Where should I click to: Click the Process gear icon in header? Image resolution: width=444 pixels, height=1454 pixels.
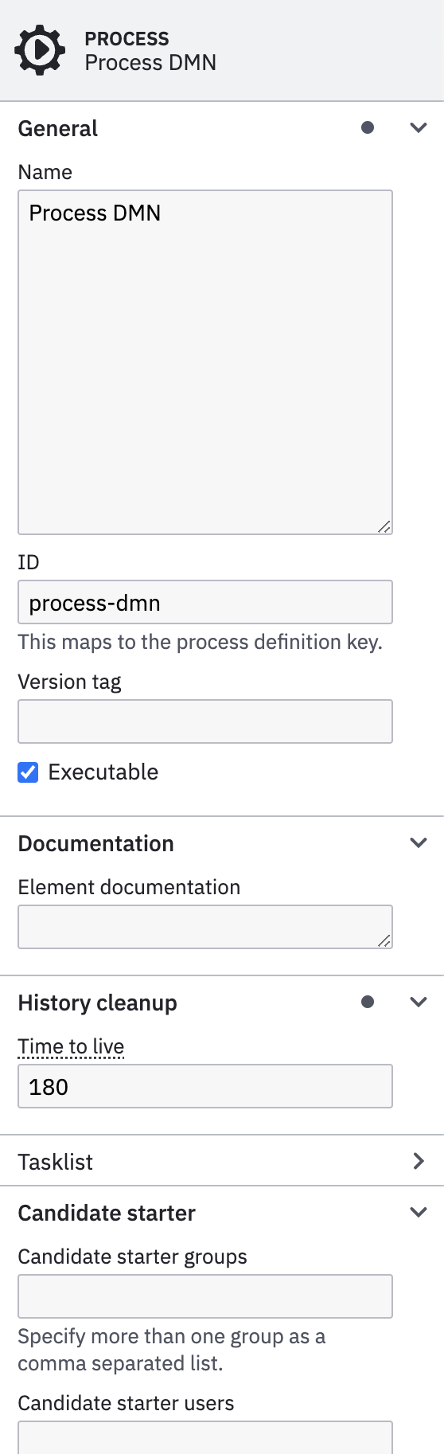tap(39, 50)
